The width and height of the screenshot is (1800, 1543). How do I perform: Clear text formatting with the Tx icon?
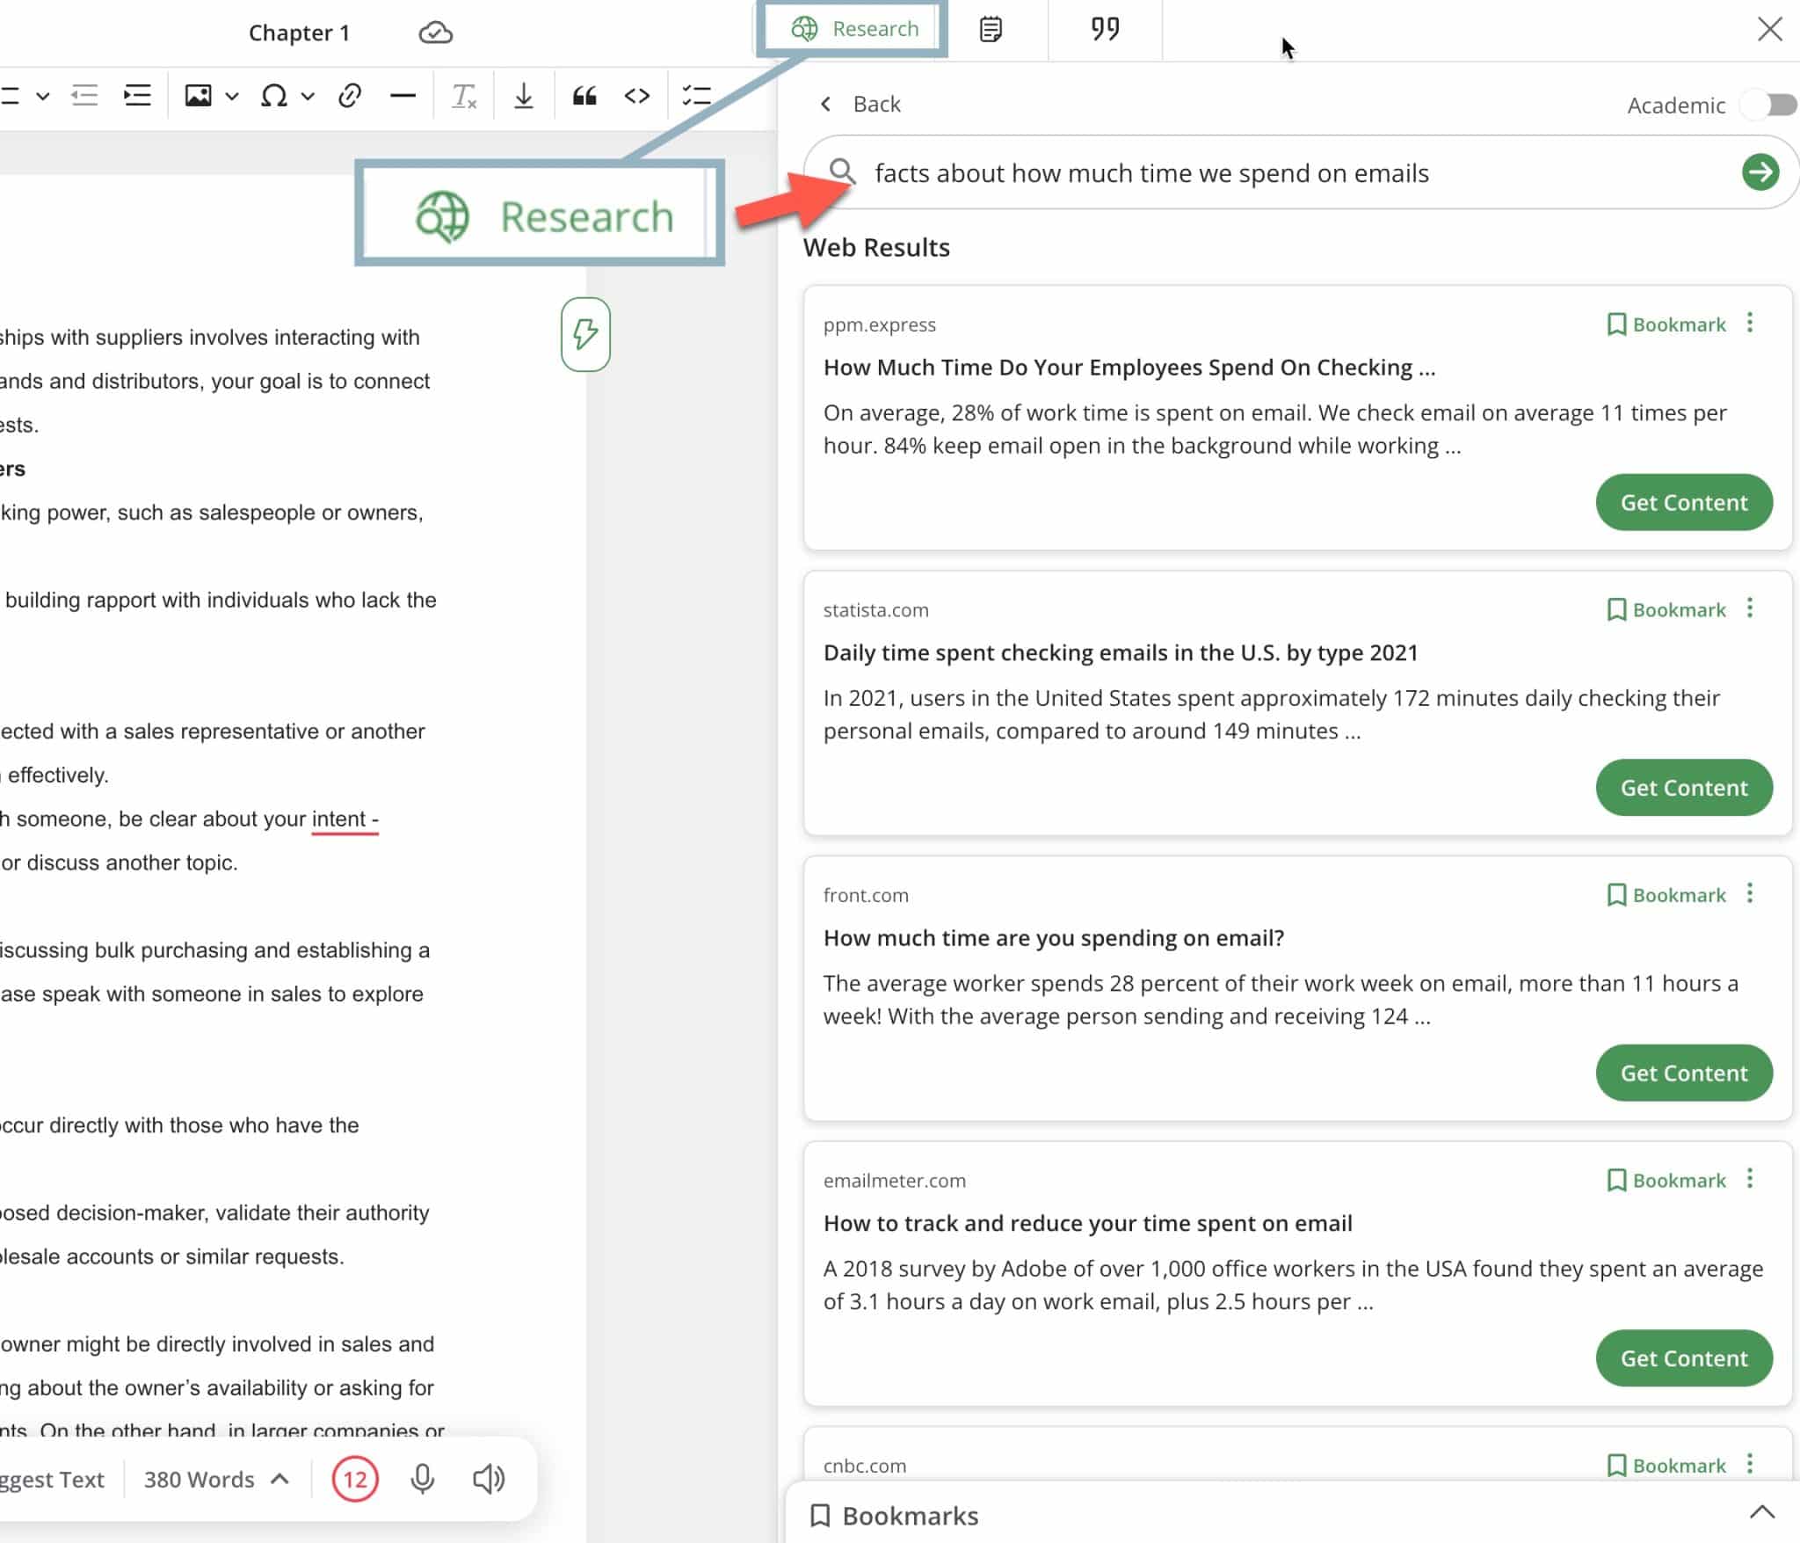tap(463, 95)
